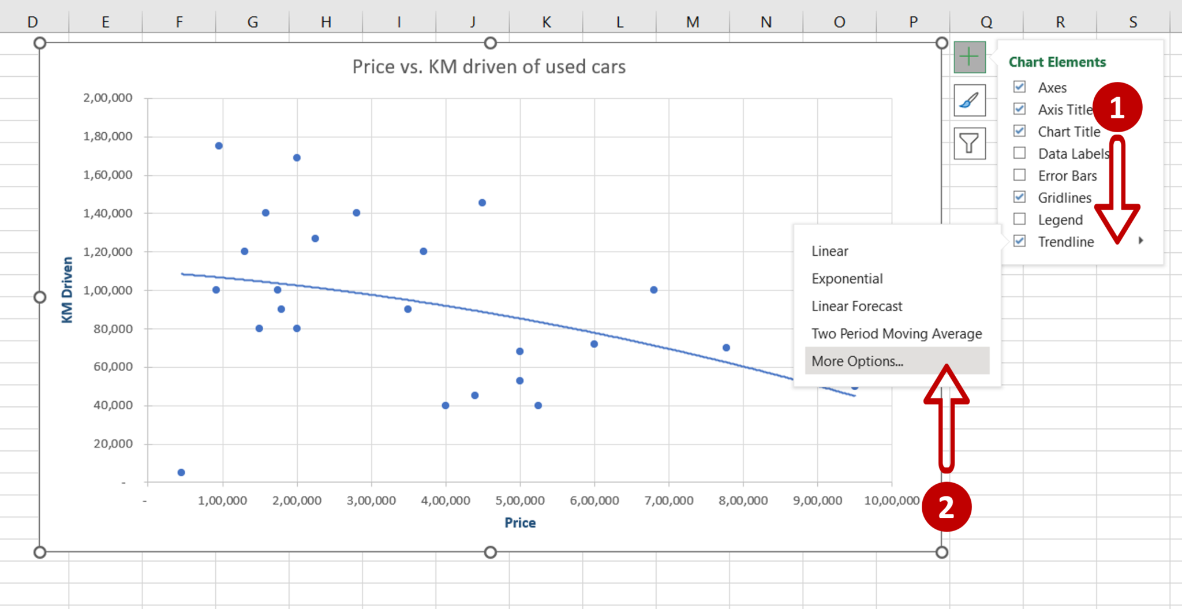Select Linear from the trendline menu
The height and width of the screenshot is (609, 1182).
click(x=829, y=251)
